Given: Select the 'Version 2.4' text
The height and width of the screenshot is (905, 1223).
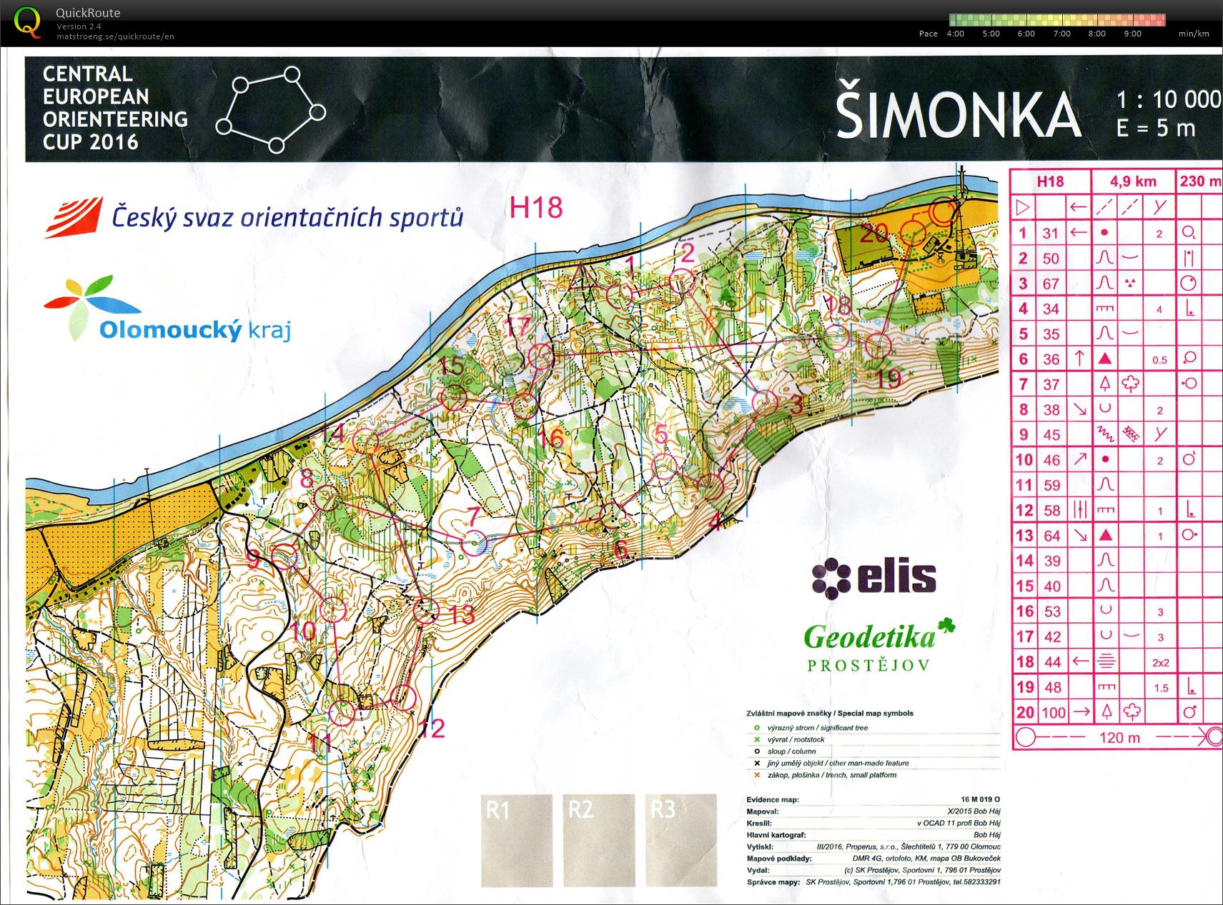Looking at the screenshot, I should coord(79,26).
